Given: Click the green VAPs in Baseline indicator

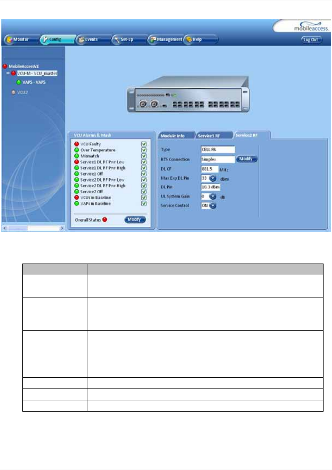Looking at the screenshot, I should [77, 203].
